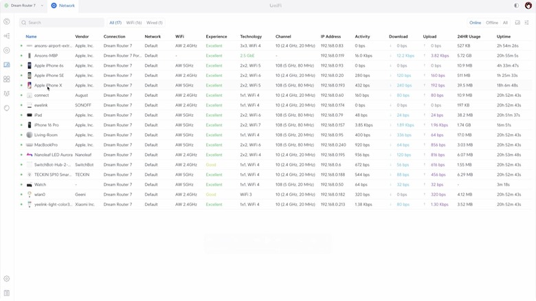Open the ewelink client name
536x301 pixels.
(41, 105)
